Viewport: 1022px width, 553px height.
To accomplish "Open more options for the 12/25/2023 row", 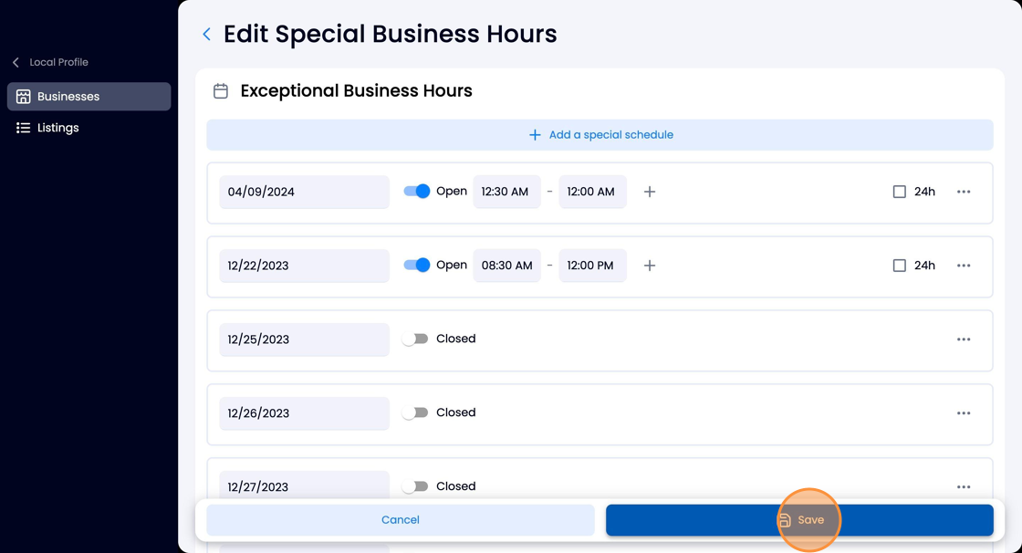I will click(964, 339).
